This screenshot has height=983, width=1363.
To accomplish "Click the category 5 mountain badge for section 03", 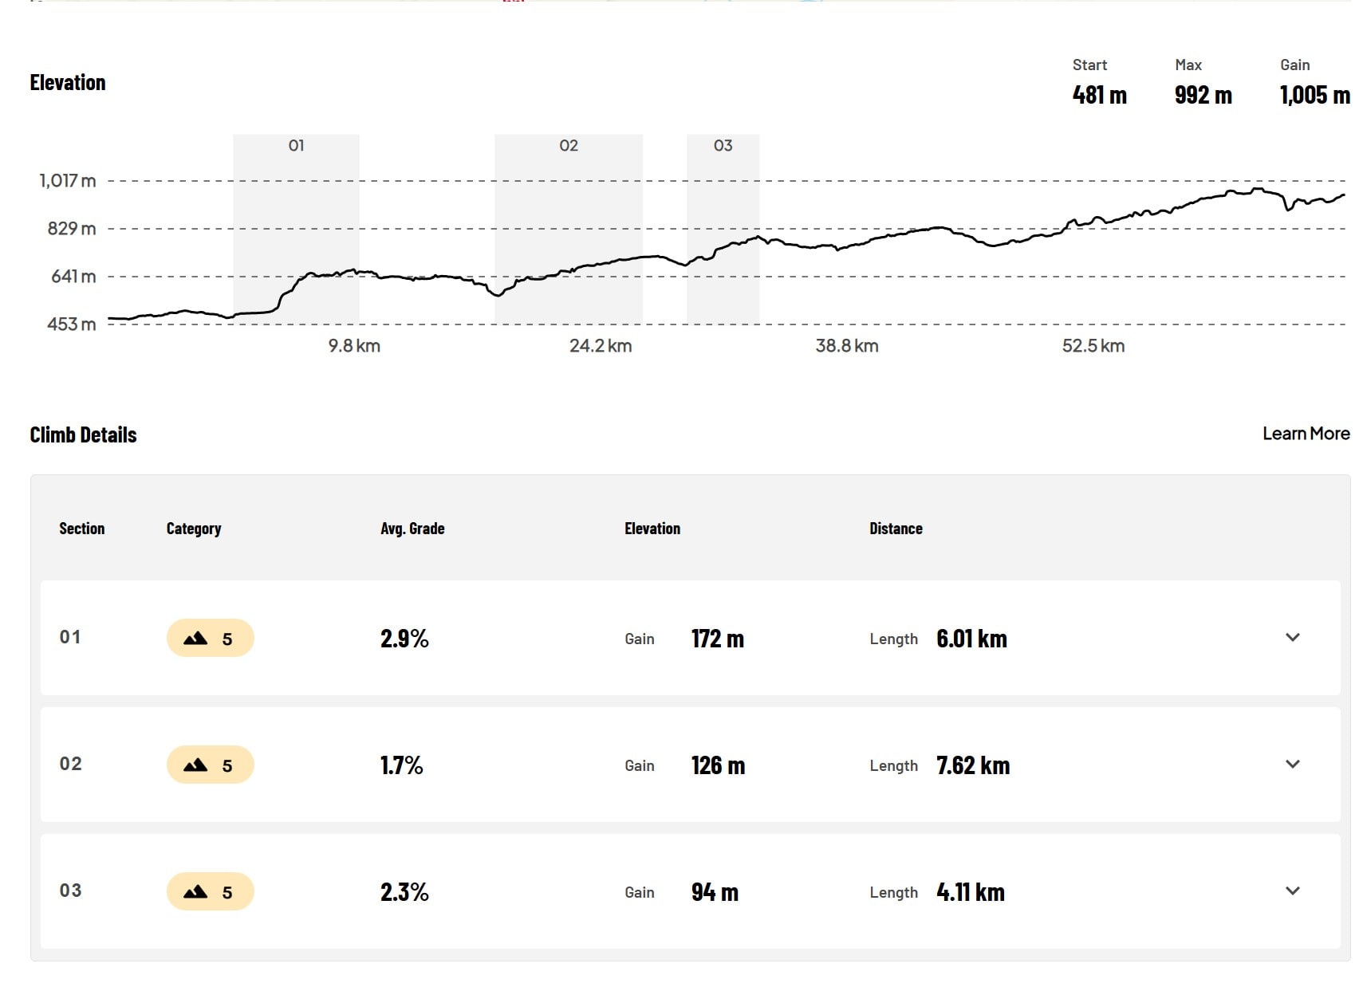I will (210, 891).
